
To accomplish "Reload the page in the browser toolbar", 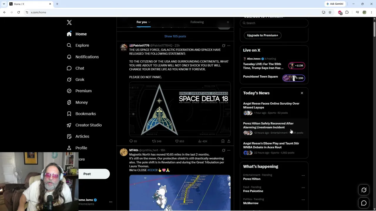I will 19,12.
